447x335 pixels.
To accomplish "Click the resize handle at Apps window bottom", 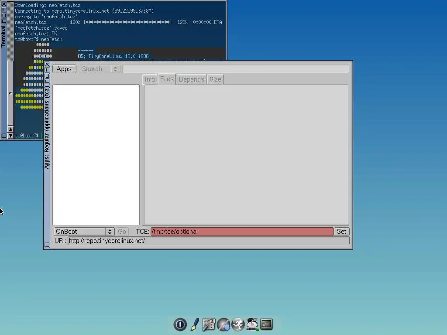I will coord(47,245).
